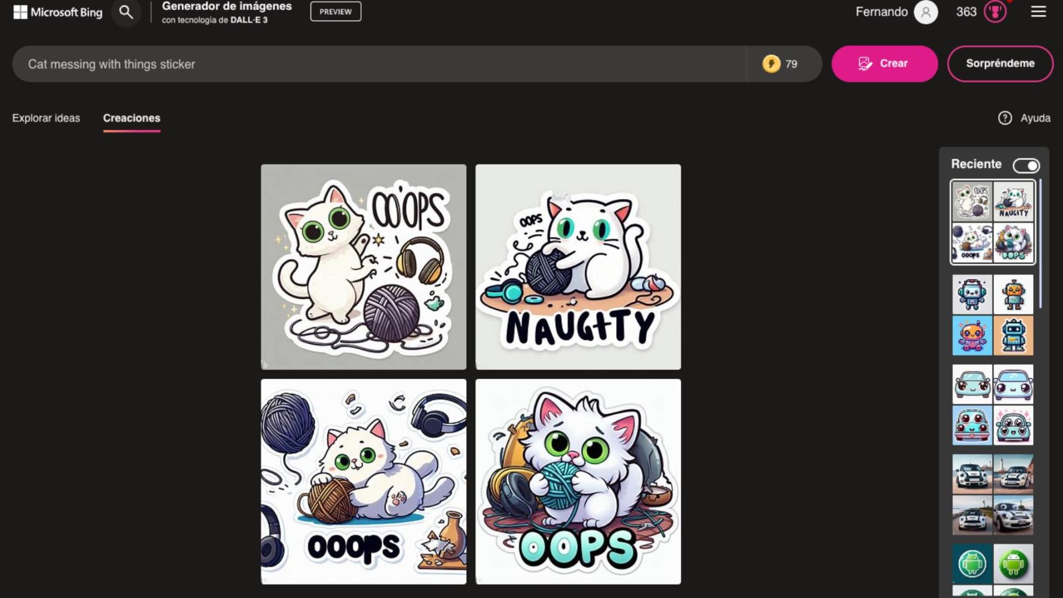Click the Crear button
The image size is (1063, 598).
[884, 63]
